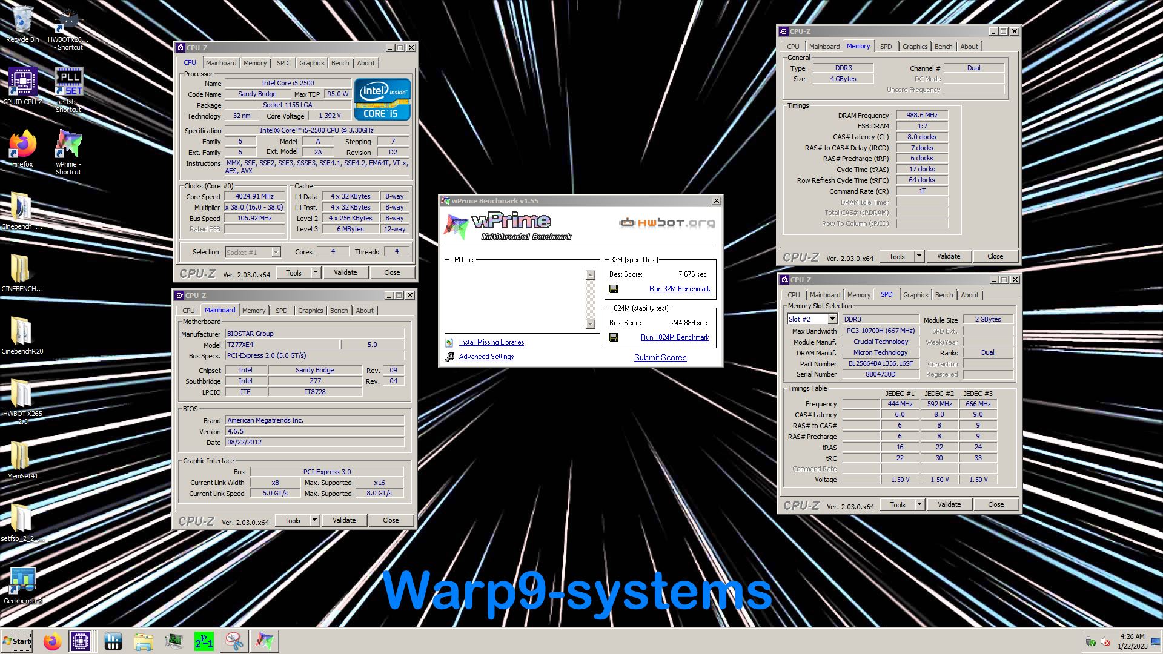Expand Tools dropdown arrow in Mainboard window
The width and height of the screenshot is (1163, 654).
pos(314,521)
